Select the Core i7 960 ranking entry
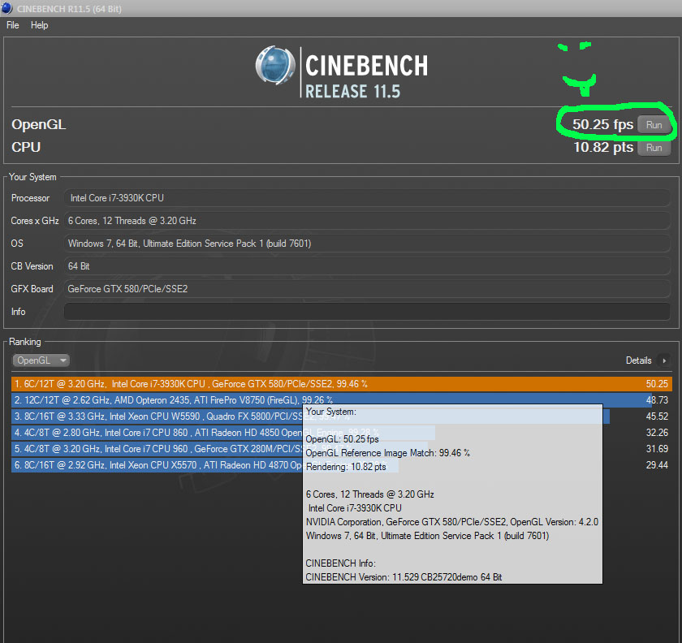 point(154,449)
